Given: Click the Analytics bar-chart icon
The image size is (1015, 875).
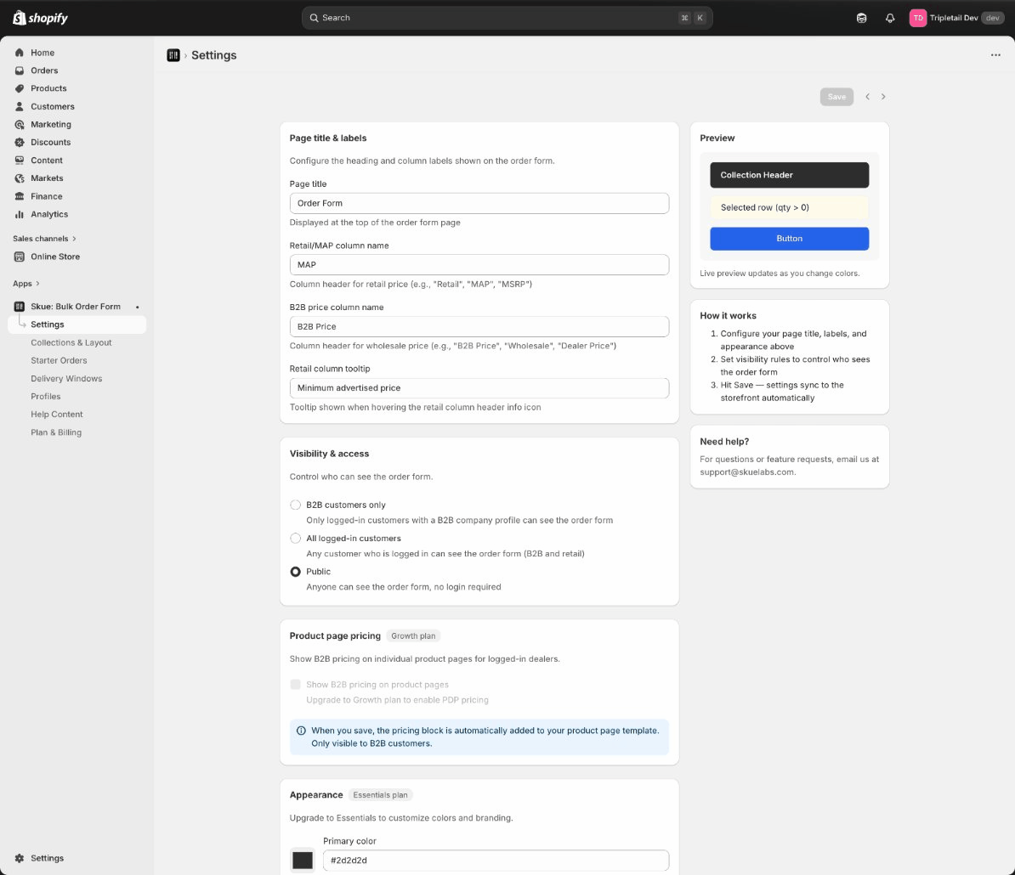Looking at the screenshot, I should pyautogui.click(x=19, y=214).
